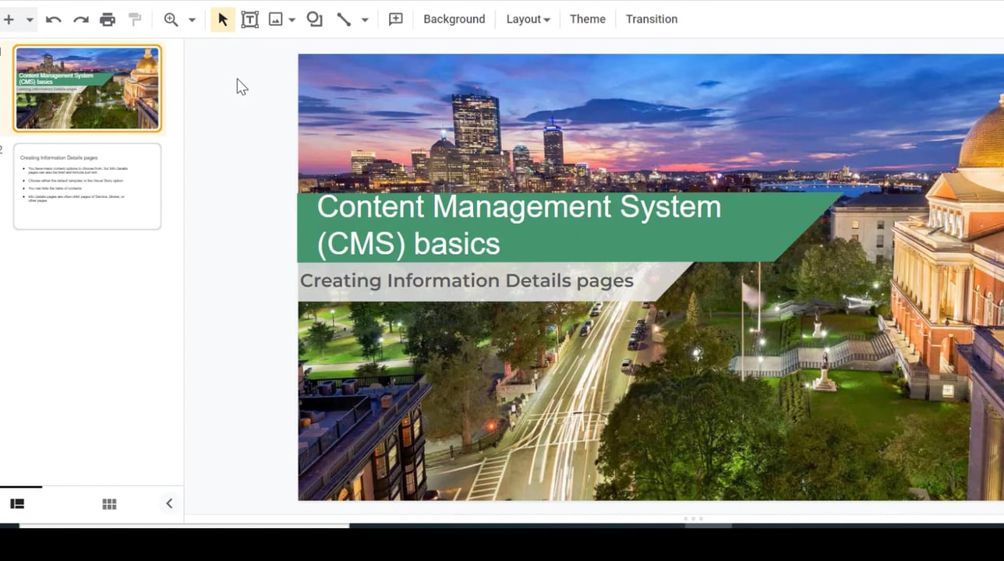1004x561 pixels.
Task: Click the subtitle 'Creating Information Details pages'
Action: click(466, 280)
